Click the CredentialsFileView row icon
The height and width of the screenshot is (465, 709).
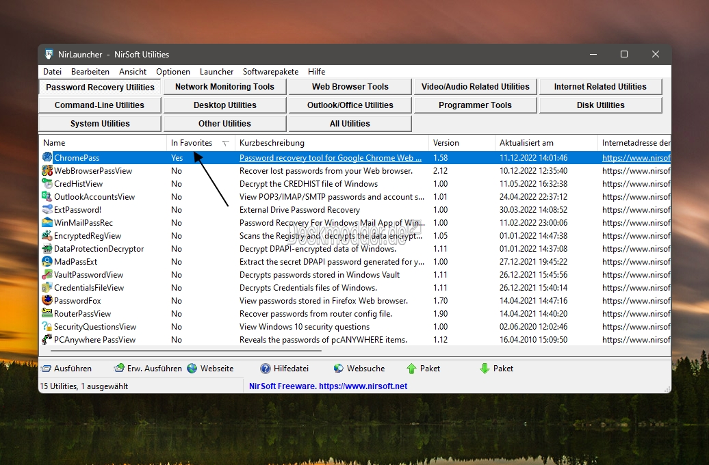(47, 287)
